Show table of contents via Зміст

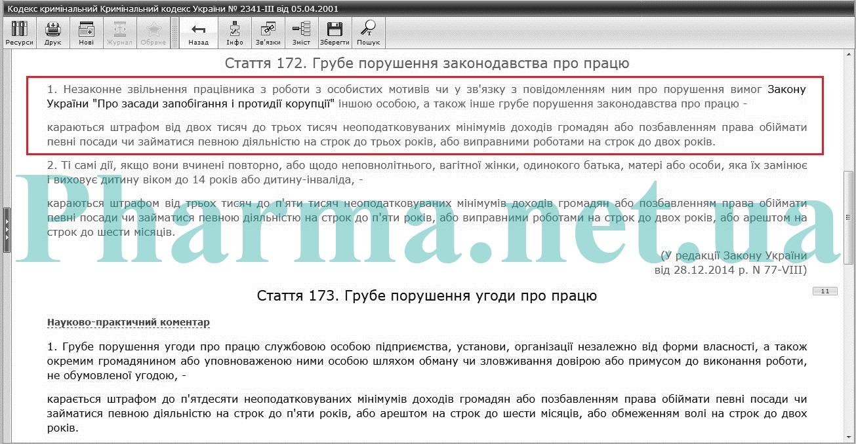pyautogui.click(x=301, y=33)
